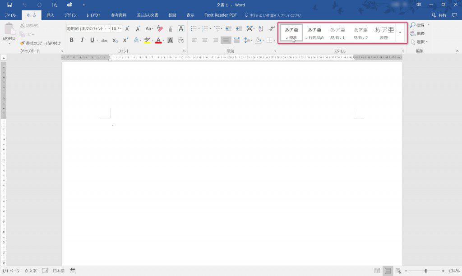Click the 共有 share button
This screenshot has height=276, width=462.
point(439,15)
